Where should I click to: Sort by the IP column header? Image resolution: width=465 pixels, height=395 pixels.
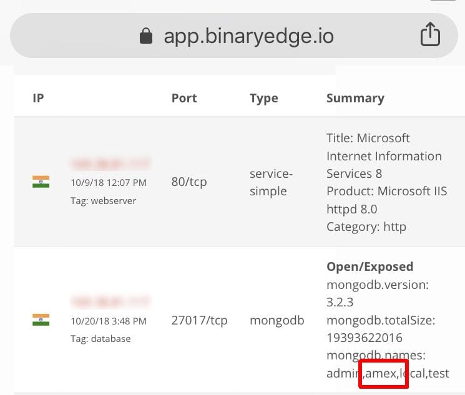click(38, 98)
